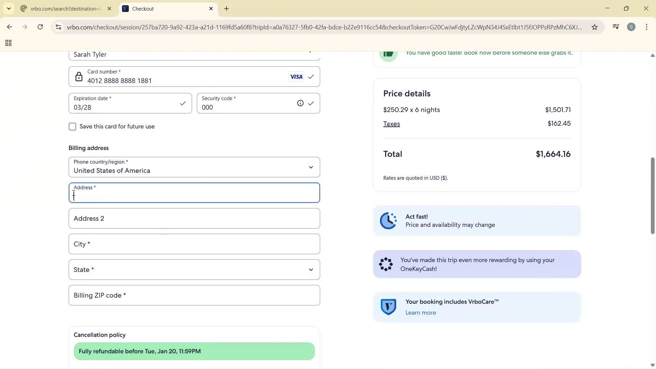This screenshot has width=656, height=369.
Task: Click the security code info icon
Action: 300,103
